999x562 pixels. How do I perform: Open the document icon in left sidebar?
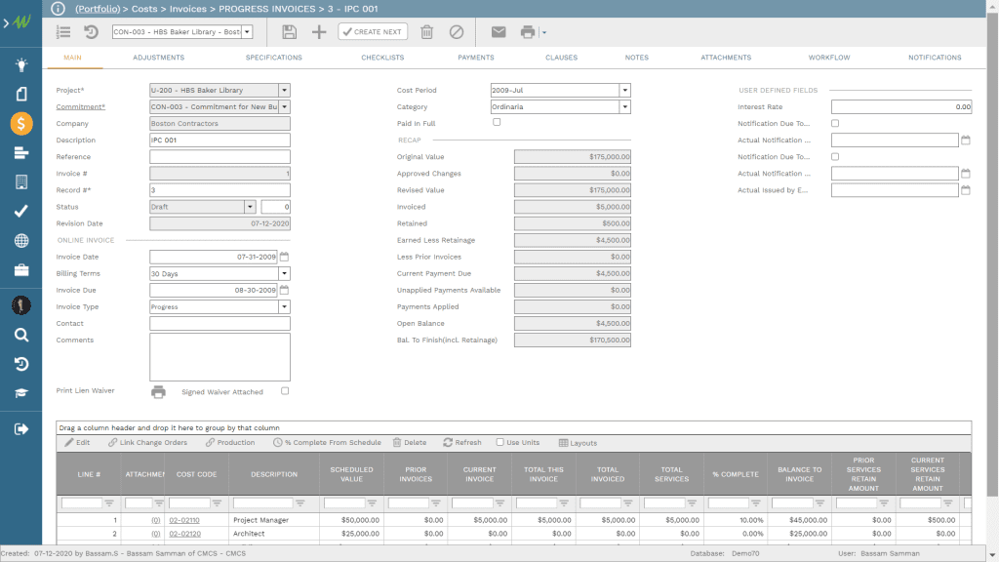[x=21, y=94]
